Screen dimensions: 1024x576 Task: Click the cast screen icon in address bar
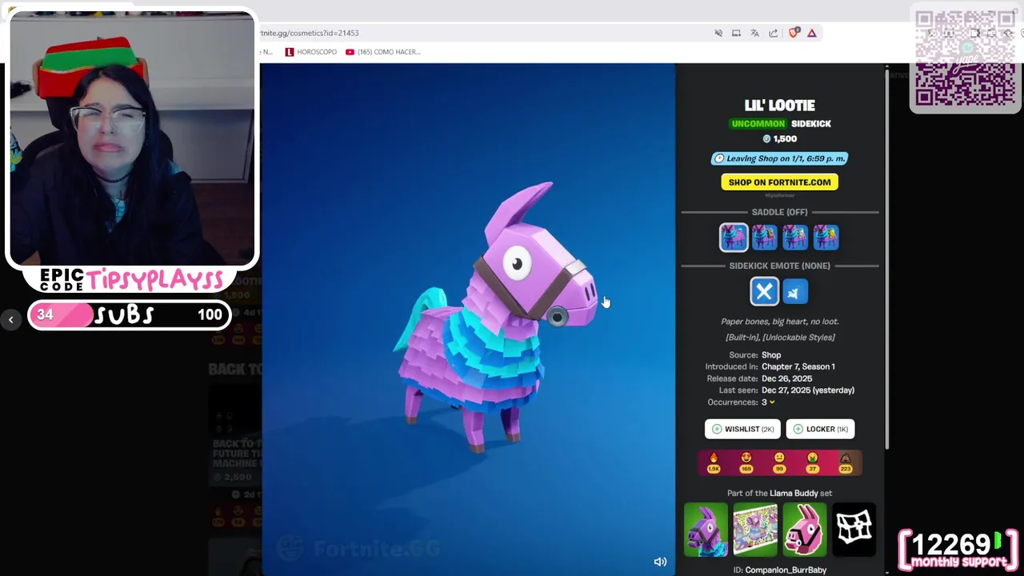pyautogui.click(x=736, y=33)
